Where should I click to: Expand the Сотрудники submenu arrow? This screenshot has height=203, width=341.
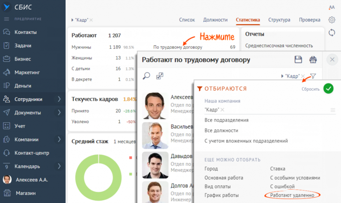pyautogui.click(x=59, y=99)
